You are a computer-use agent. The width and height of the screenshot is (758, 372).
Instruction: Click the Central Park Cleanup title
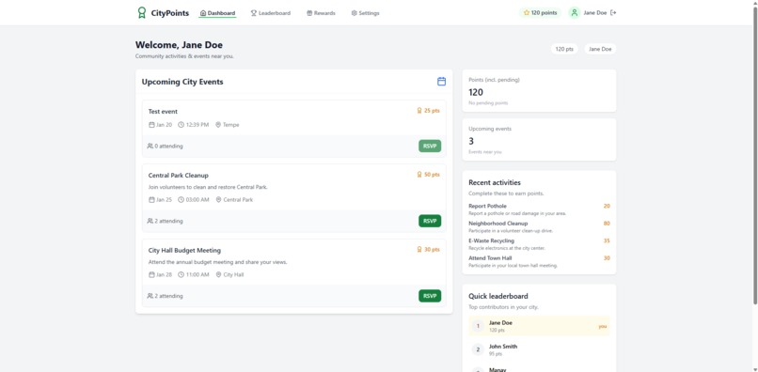click(x=179, y=175)
